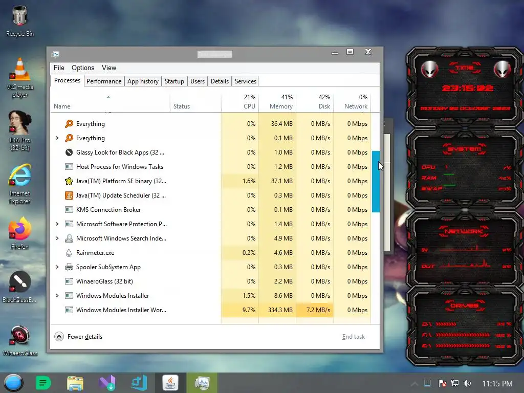Click the Spooler SubSystem App printer icon
This screenshot has width=524, height=393.
(x=69, y=267)
